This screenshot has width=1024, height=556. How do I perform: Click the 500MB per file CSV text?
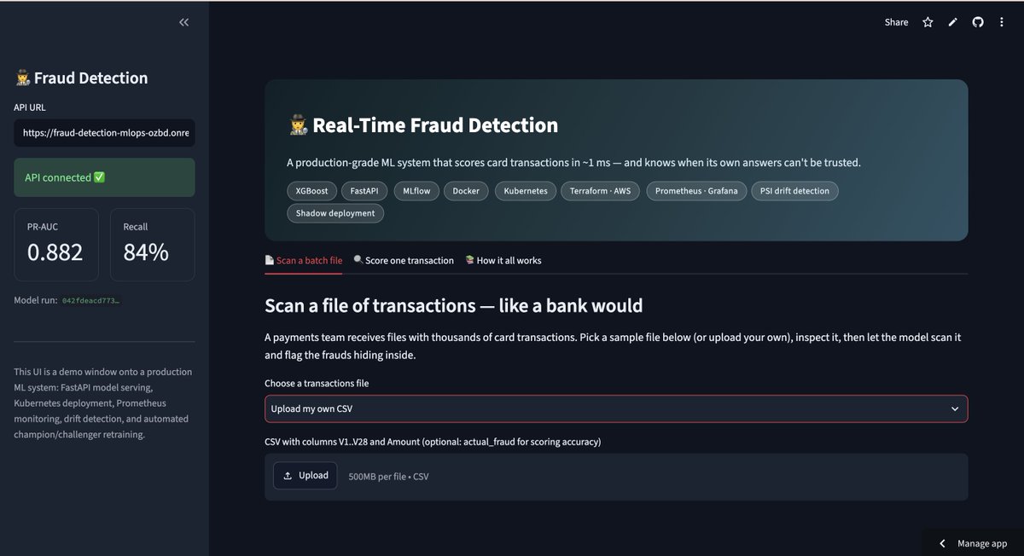[388, 477]
